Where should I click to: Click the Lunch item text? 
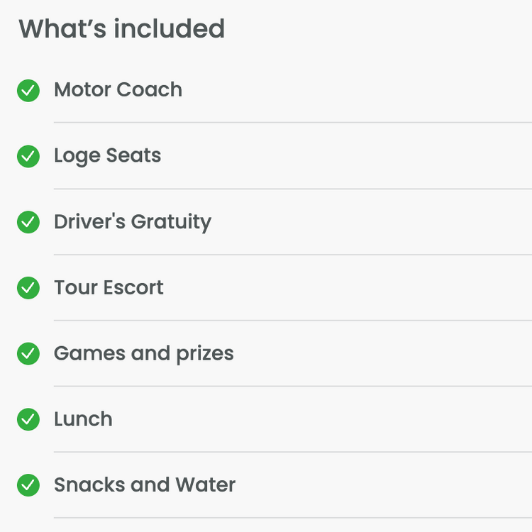[83, 419]
